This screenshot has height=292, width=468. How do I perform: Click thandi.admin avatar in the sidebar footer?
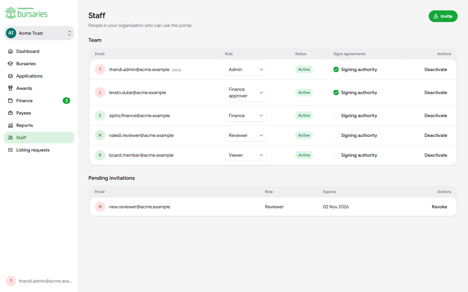[x=11, y=281]
